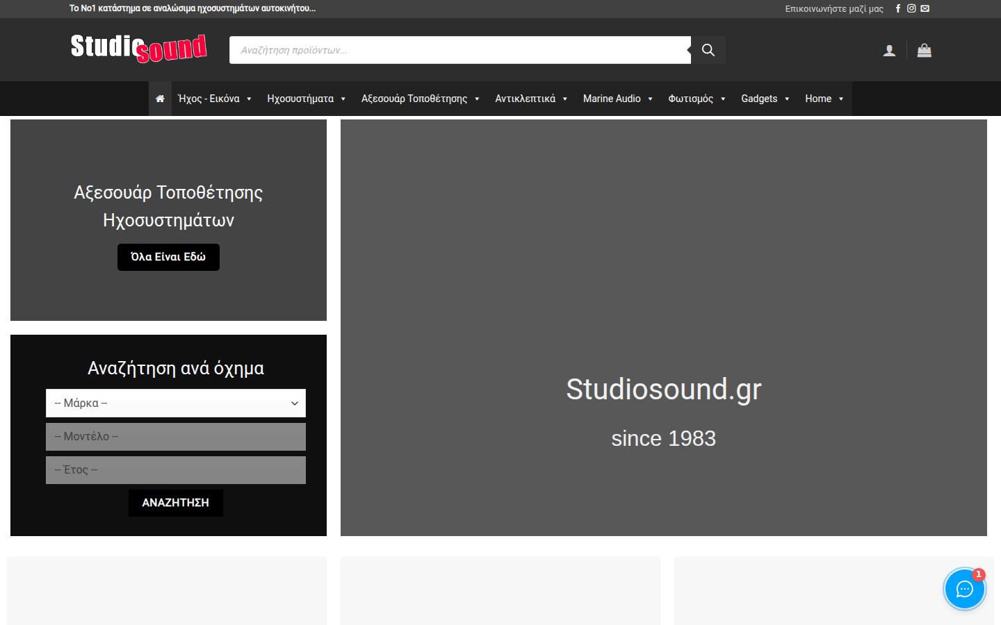Click the search magnifier button
The image size is (1001, 625).
click(708, 50)
